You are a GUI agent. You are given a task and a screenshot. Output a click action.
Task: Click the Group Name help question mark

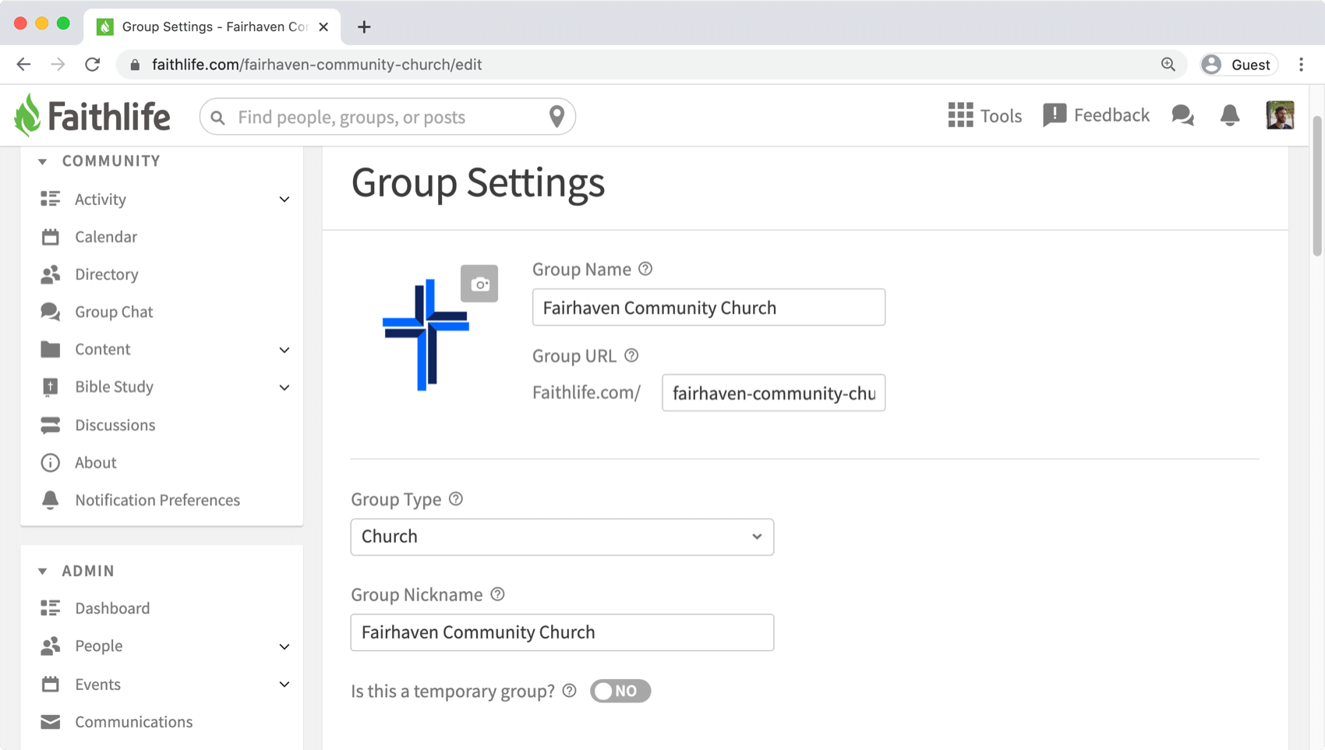tap(645, 268)
